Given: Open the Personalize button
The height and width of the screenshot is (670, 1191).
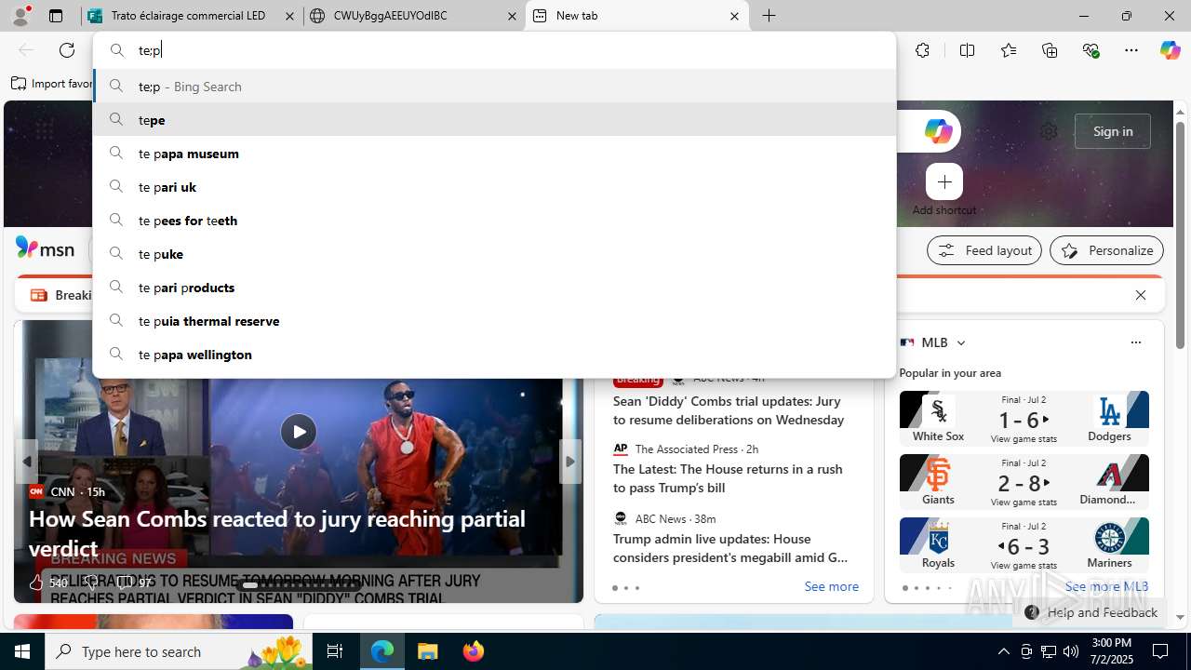Looking at the screenshot, I should (x=1106, y=250).
